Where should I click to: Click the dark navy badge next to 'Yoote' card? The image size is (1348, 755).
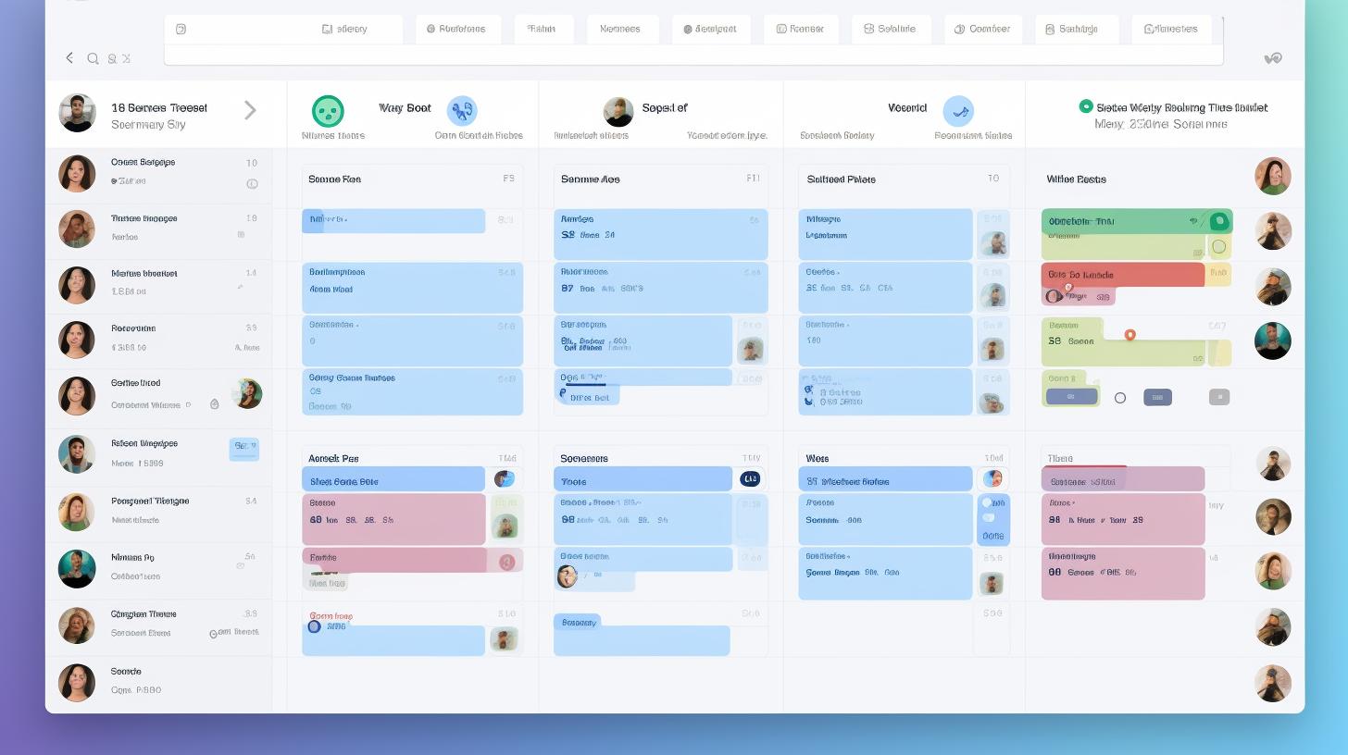coord(750,478)
